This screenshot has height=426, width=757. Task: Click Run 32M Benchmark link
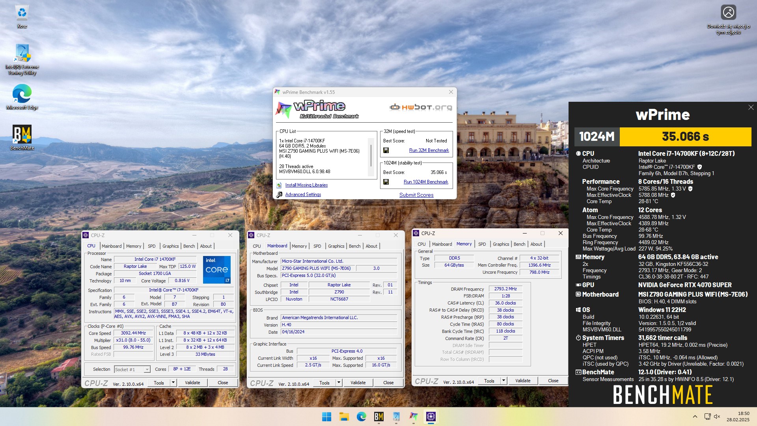[429, 150]
